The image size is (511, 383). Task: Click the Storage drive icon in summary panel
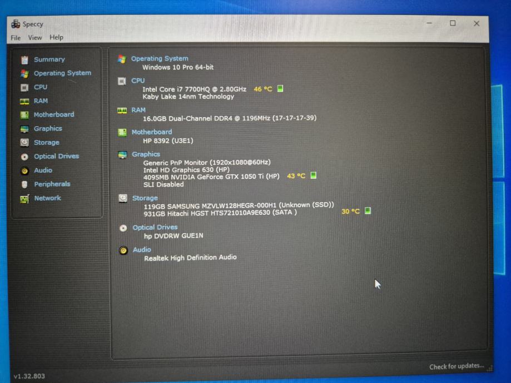click(x=123, y=198)
